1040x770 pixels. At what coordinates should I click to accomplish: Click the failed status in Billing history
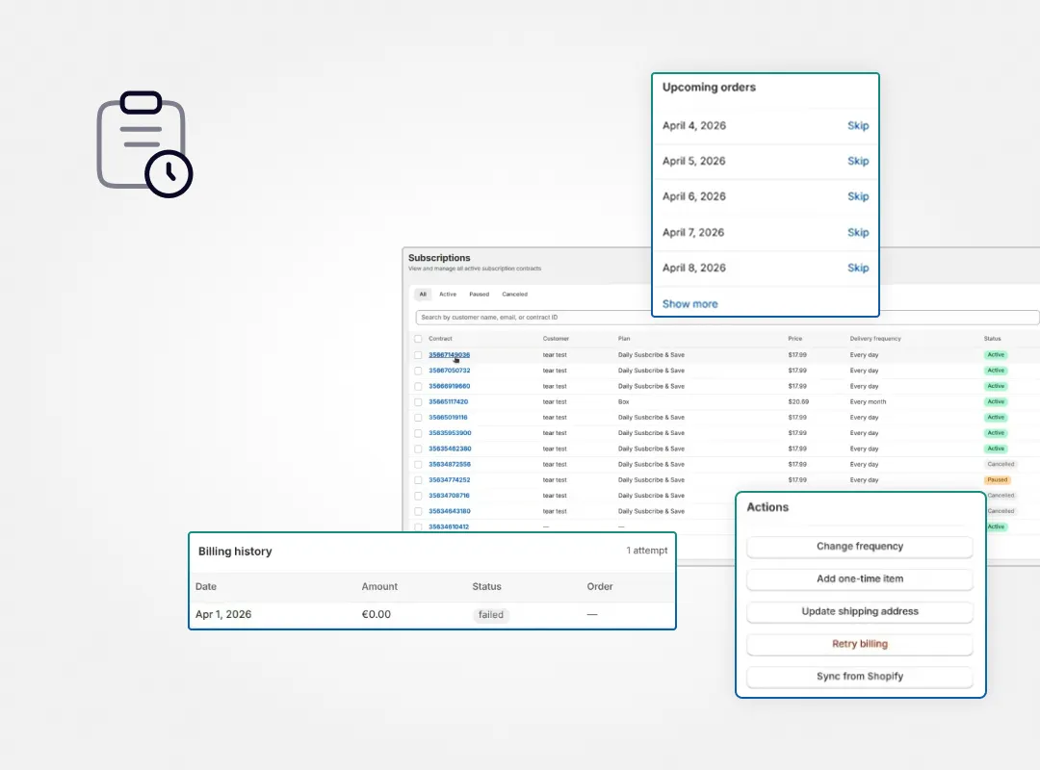pyautogui.click(x=491, y=615)
